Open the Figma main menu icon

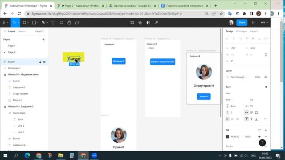(x=4, y=23)
